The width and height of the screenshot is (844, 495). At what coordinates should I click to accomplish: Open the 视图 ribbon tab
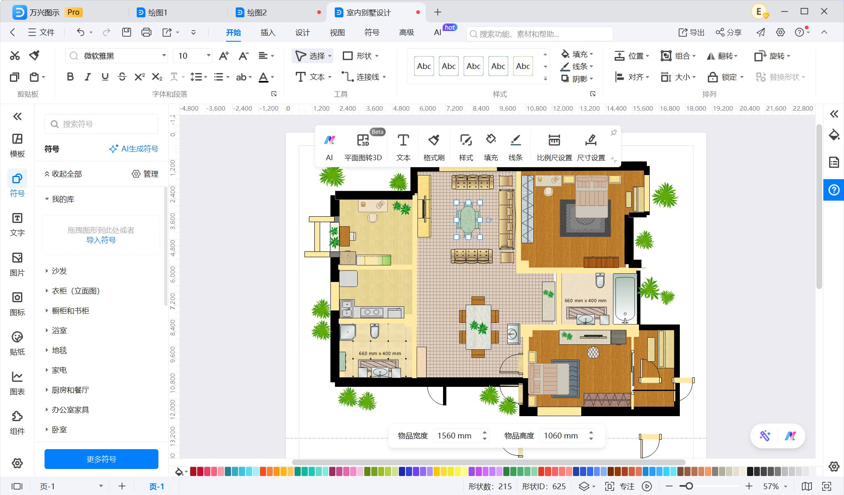pyautogui.click(x=337, y=32)
